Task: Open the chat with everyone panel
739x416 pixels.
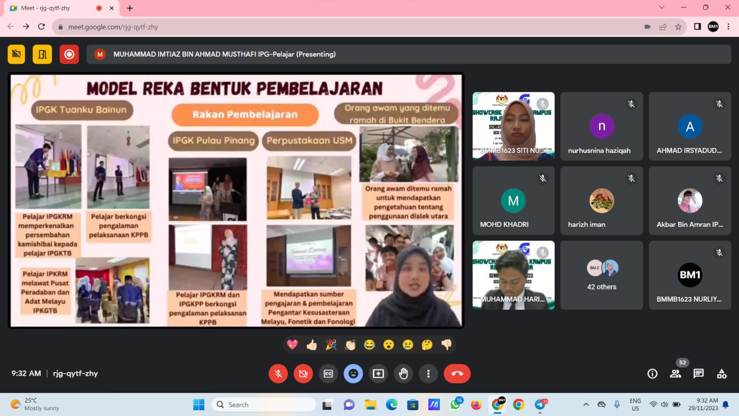Action: [x=699, y=374]
